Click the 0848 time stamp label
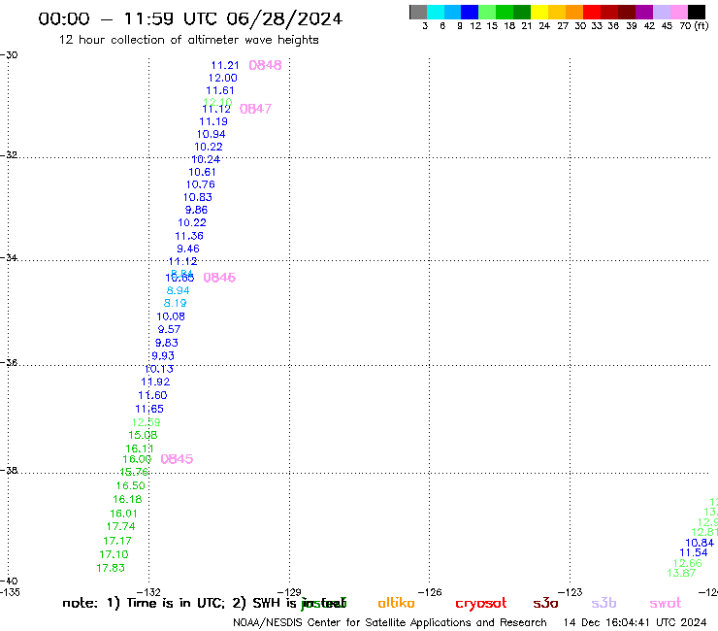Image resolution: width=718 pixels, height=631 pixels. tap(265, 65)
